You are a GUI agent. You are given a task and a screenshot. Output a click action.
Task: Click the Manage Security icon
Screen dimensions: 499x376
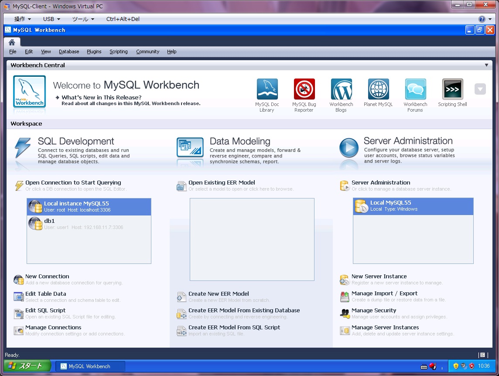coord(345,314)
